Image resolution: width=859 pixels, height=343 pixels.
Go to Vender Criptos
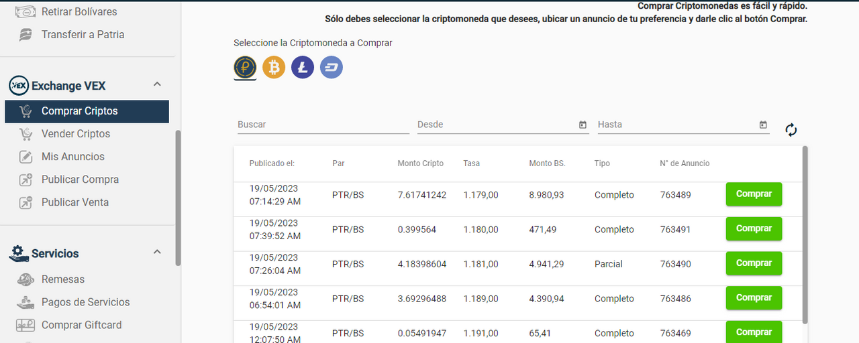pos(76,134)
